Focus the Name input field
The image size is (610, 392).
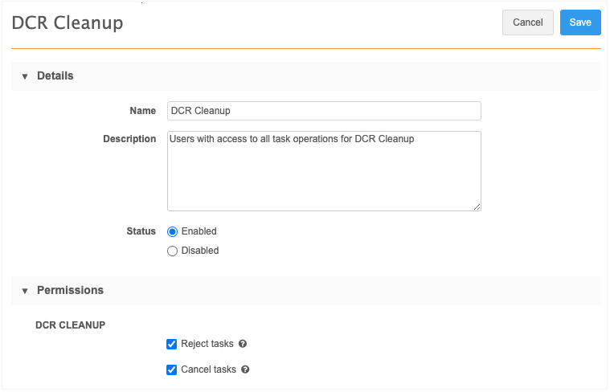click(324, 111)
